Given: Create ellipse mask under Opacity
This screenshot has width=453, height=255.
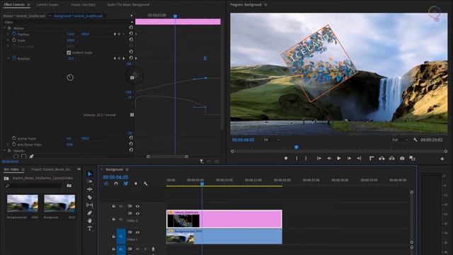Looking at the screenshot, I should [16, 157].
